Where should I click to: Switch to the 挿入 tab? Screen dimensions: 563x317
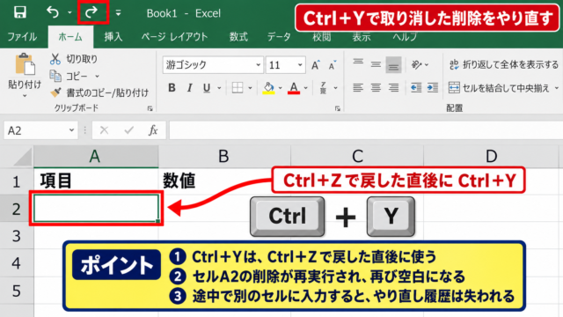(113, 37)
